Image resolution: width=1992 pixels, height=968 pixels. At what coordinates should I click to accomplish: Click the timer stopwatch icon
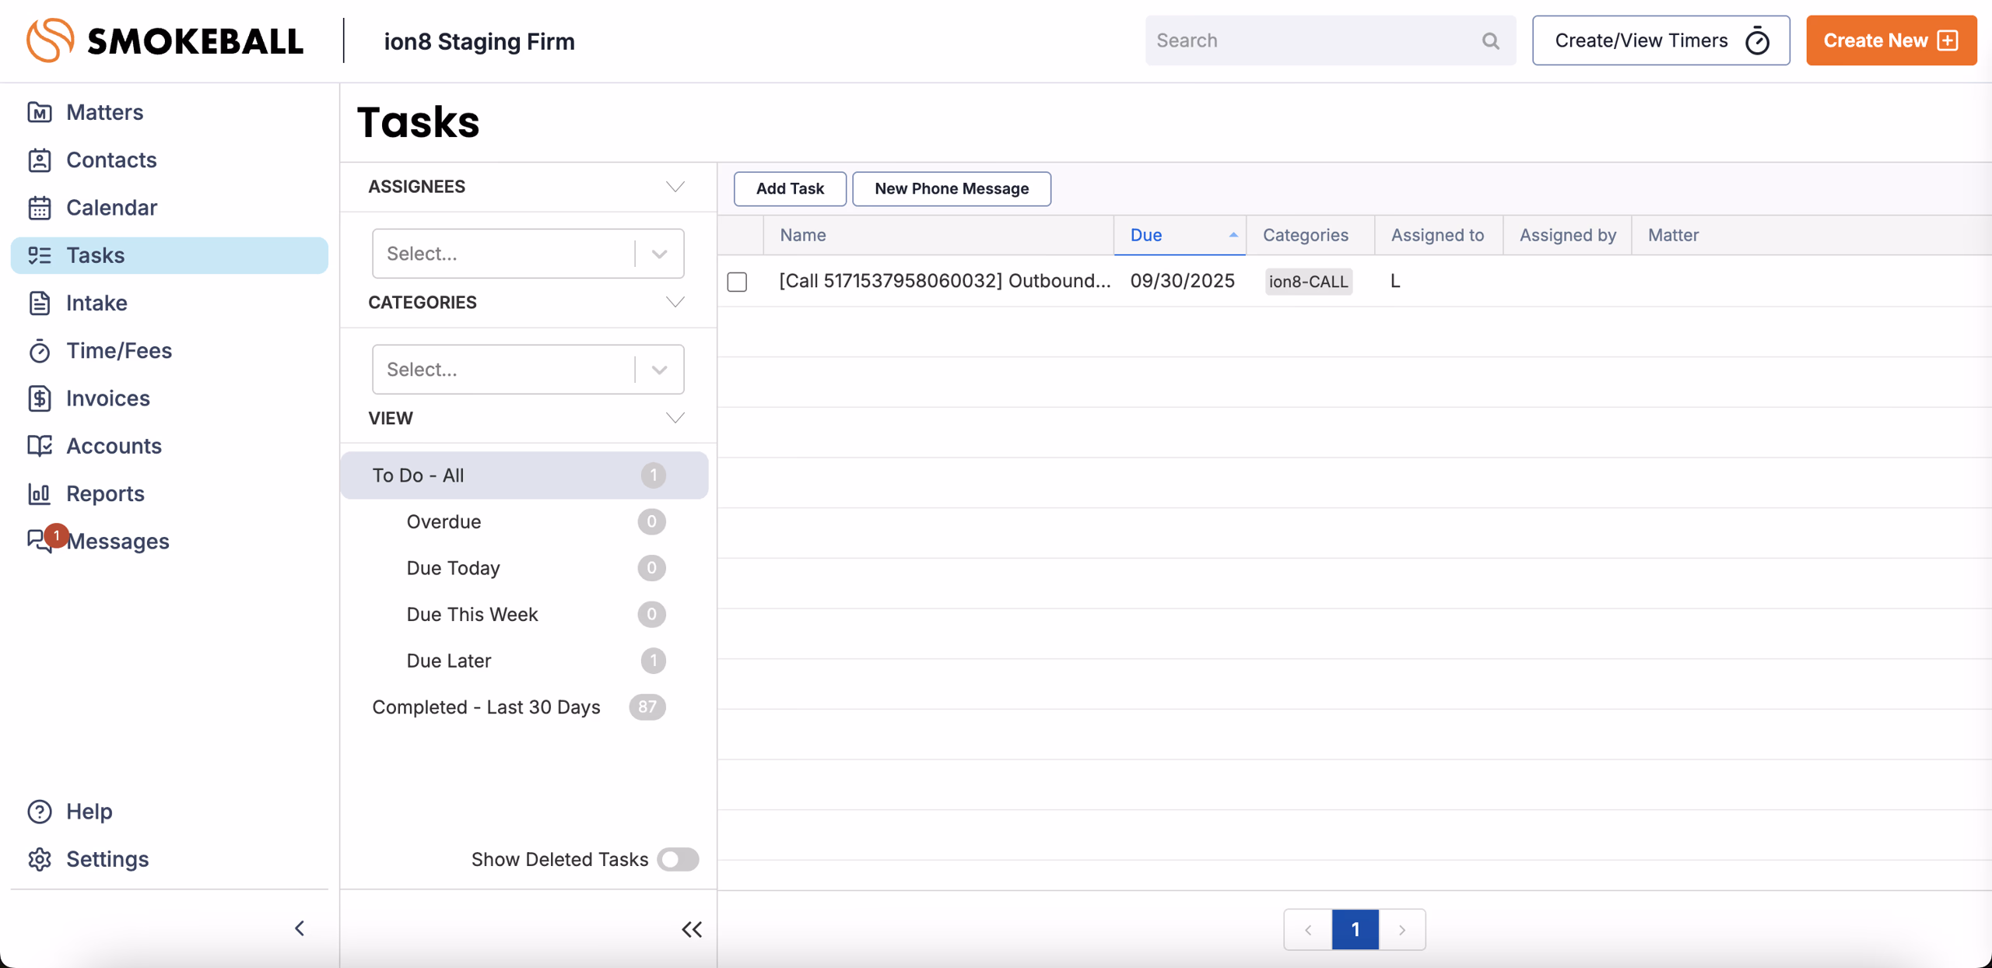click(x=1757, y=40)
